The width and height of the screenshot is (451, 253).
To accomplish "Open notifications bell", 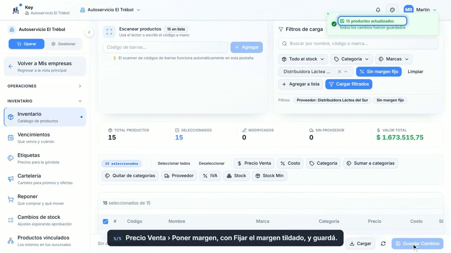I will (378, 10).
